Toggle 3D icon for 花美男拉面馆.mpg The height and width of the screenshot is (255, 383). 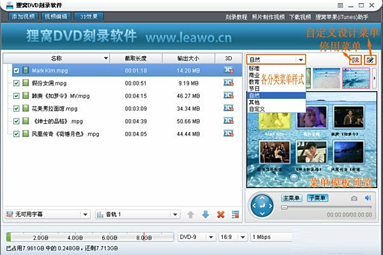tap(229, 108)
